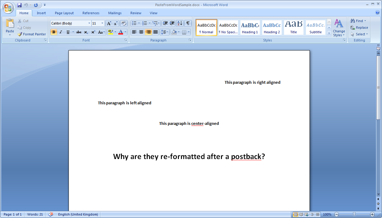Open the font size dropdown
The width and height of the screenshot is (382, 218).
(102, 23)
